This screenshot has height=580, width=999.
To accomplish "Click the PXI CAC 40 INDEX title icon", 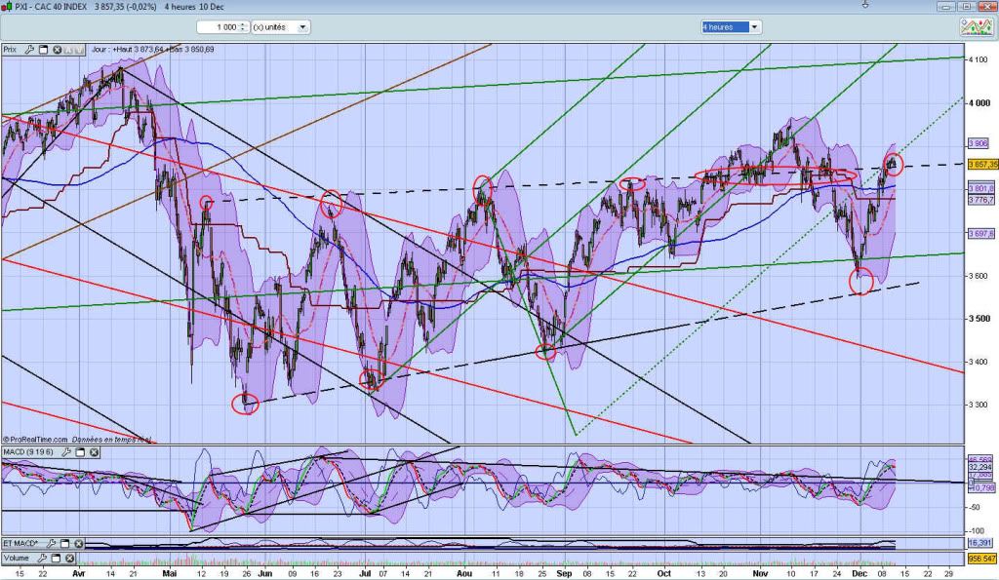I will pos(7,7).
